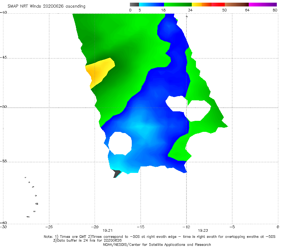
Task: Click the "NOAA/NESDIS/Center for Satellite Applications and Research" credit
Action: point(157,244)
